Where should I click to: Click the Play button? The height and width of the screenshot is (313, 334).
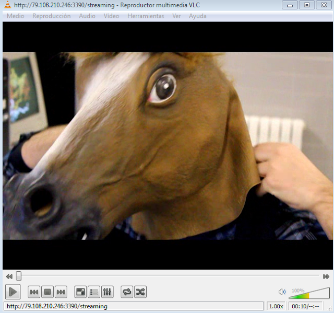coord(13,292)
